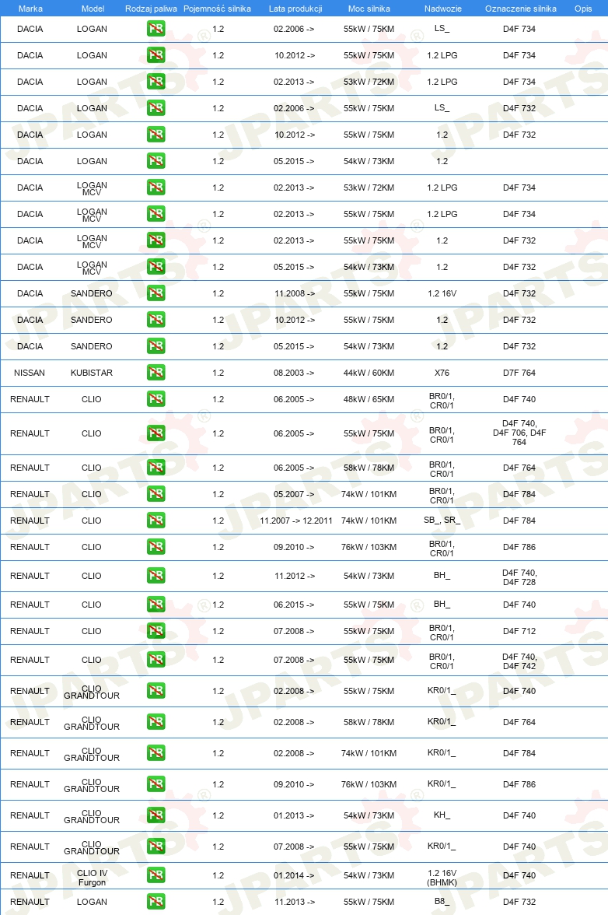Viewport: 608px width, 915px height.
Task: Click the Model column header
Action: (x=93, y=8)
